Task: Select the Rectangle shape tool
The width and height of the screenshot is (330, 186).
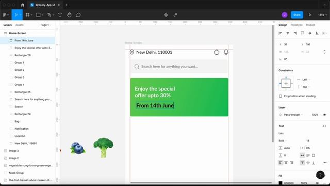Action: (x=38, y=15)
